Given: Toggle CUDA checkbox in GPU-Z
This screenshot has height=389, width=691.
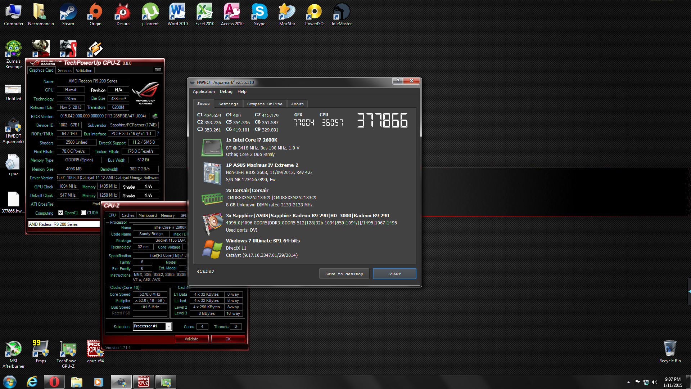Looking at the screenshot, I should pos(83,213).
